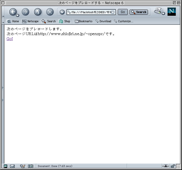Open My Netscape in personal toolbar

(x=30, y=21)
